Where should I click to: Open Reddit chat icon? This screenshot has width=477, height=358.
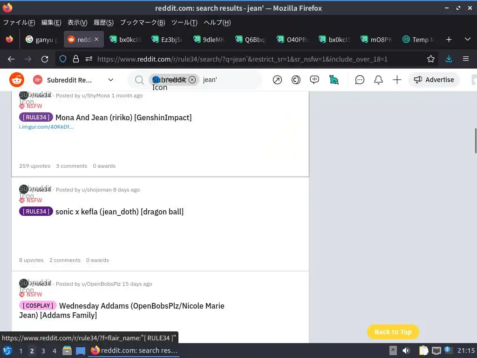[x=360, y=80]
